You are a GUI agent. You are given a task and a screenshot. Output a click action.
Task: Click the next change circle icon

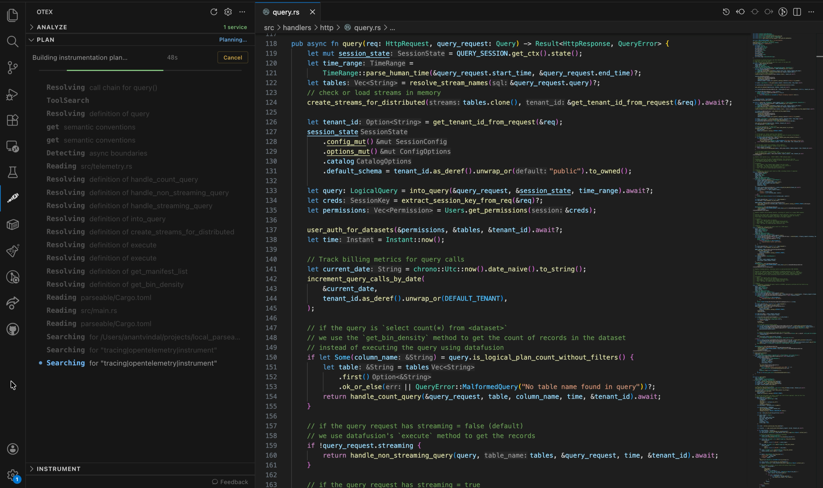(x=769, y=12)
